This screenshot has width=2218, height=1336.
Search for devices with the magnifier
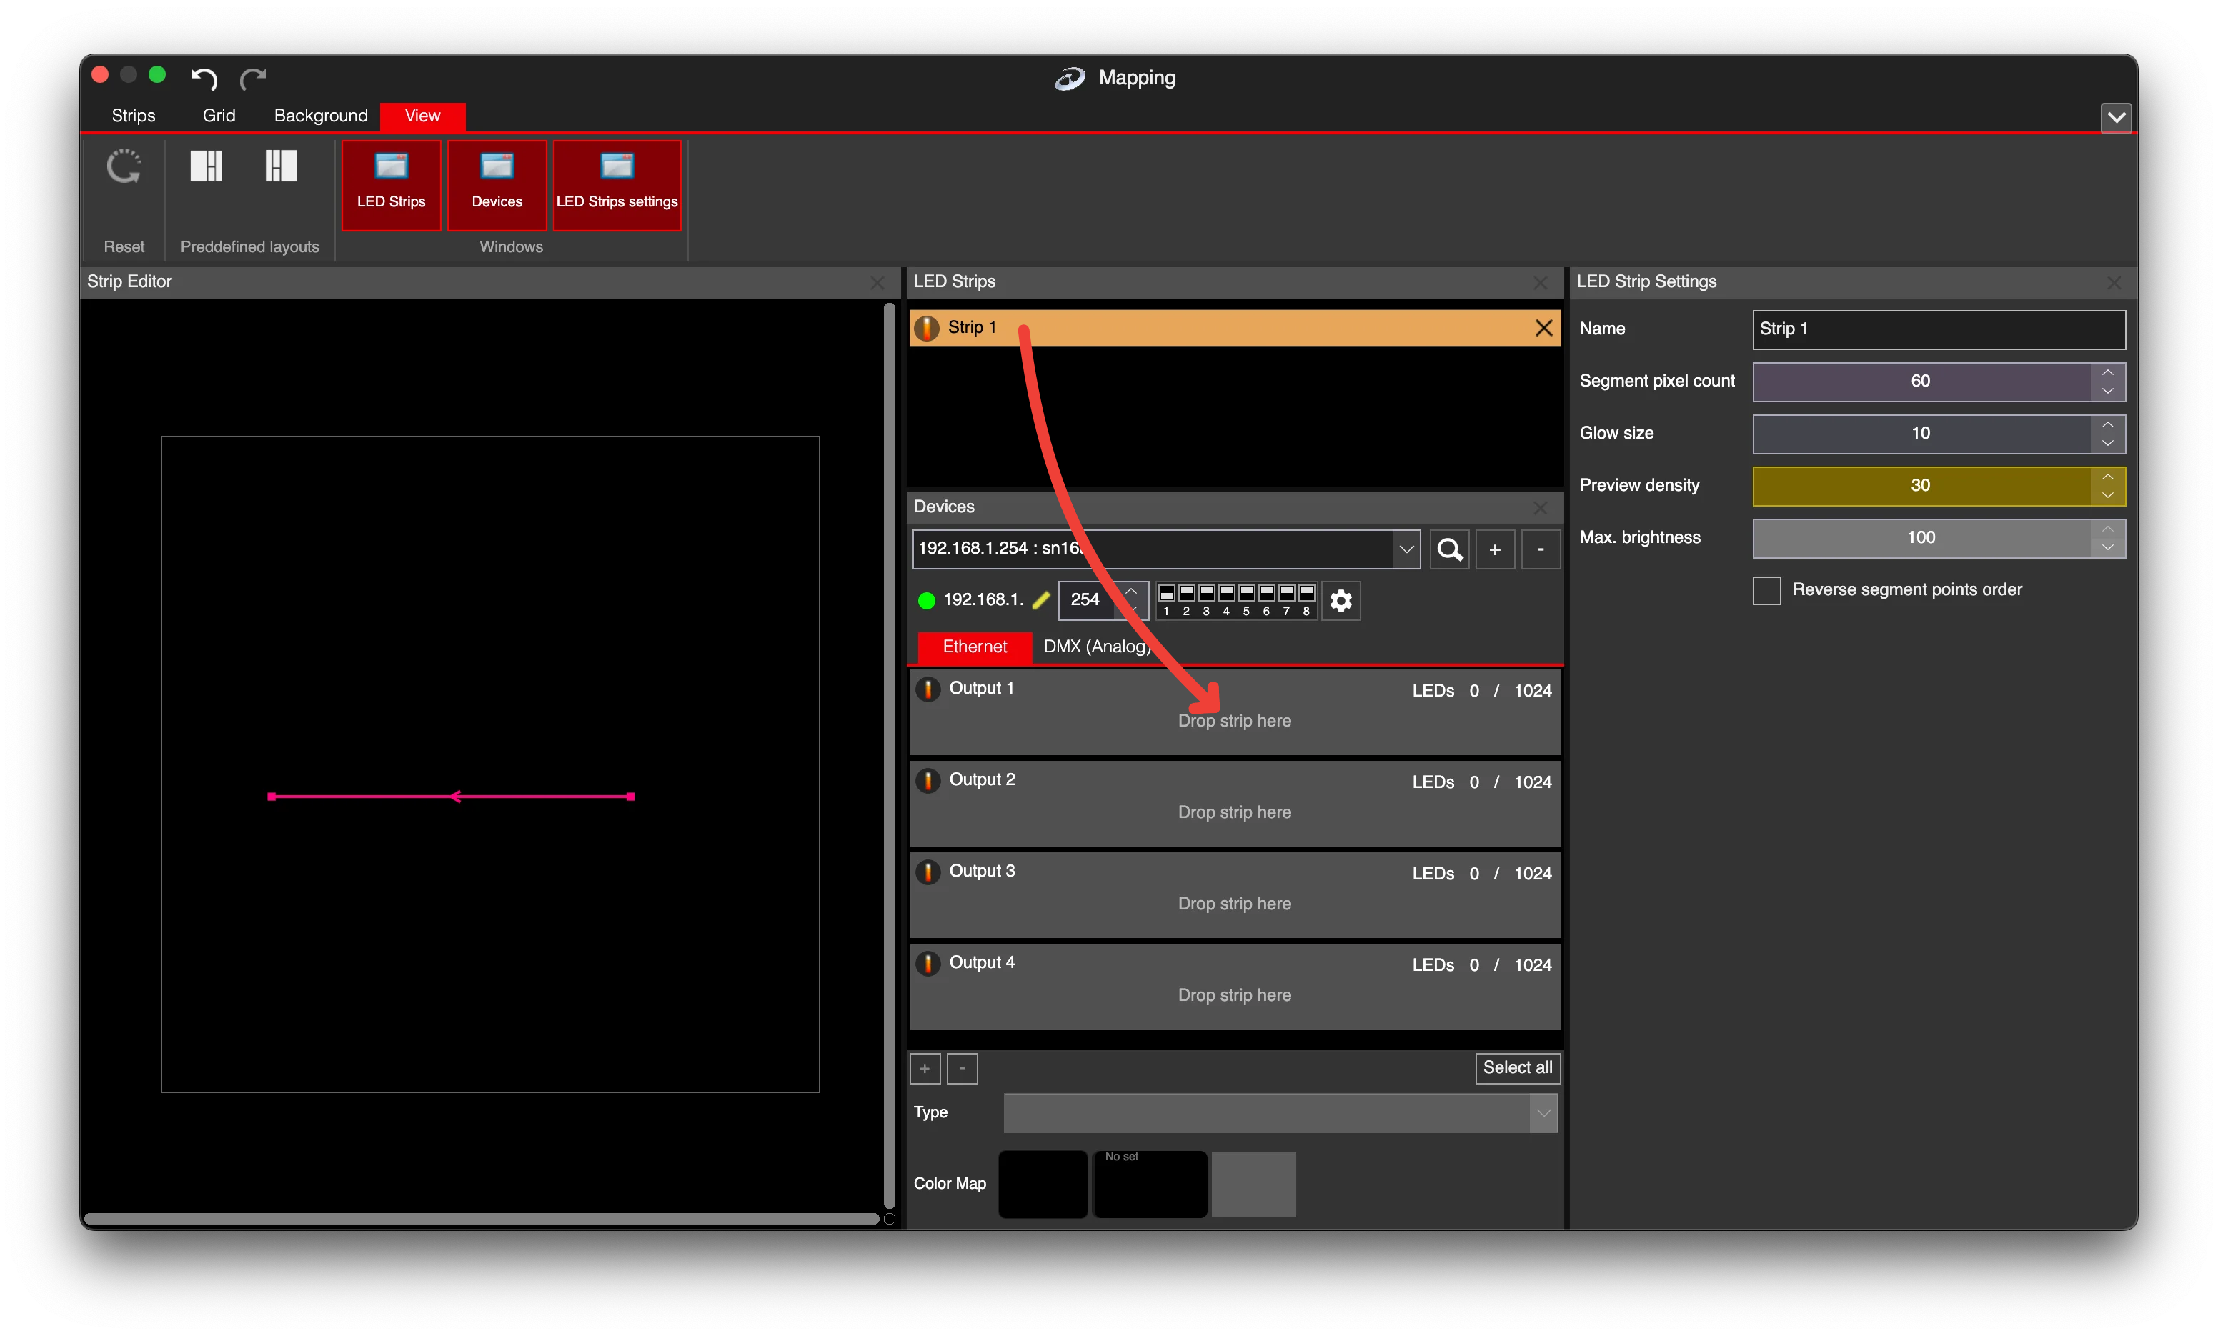[1449, 549]
